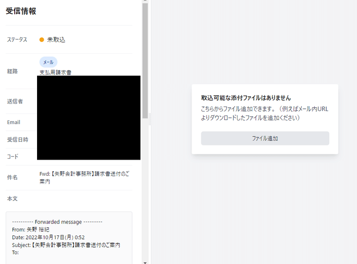Screen dimensions: 357x264
Task: Click the Date: 2022年10月17日(月) 0:52 line
Action: point(48,237)
